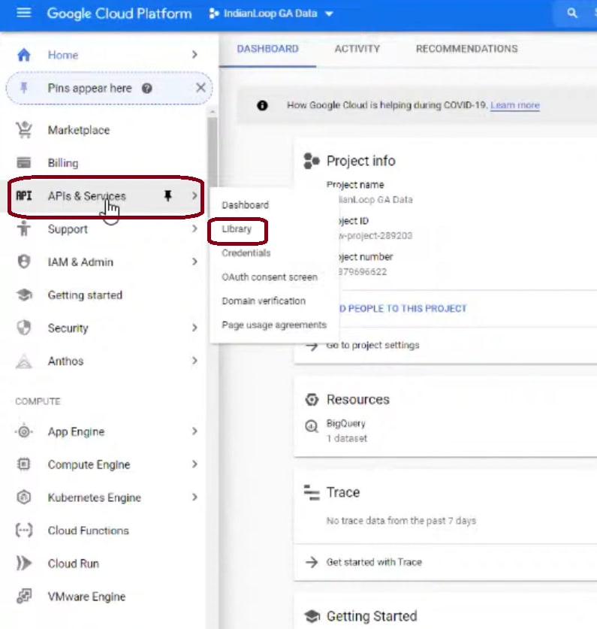597x629 pixels.
Task: Click the Google Cloud Platform logo text
Action: 119,14
